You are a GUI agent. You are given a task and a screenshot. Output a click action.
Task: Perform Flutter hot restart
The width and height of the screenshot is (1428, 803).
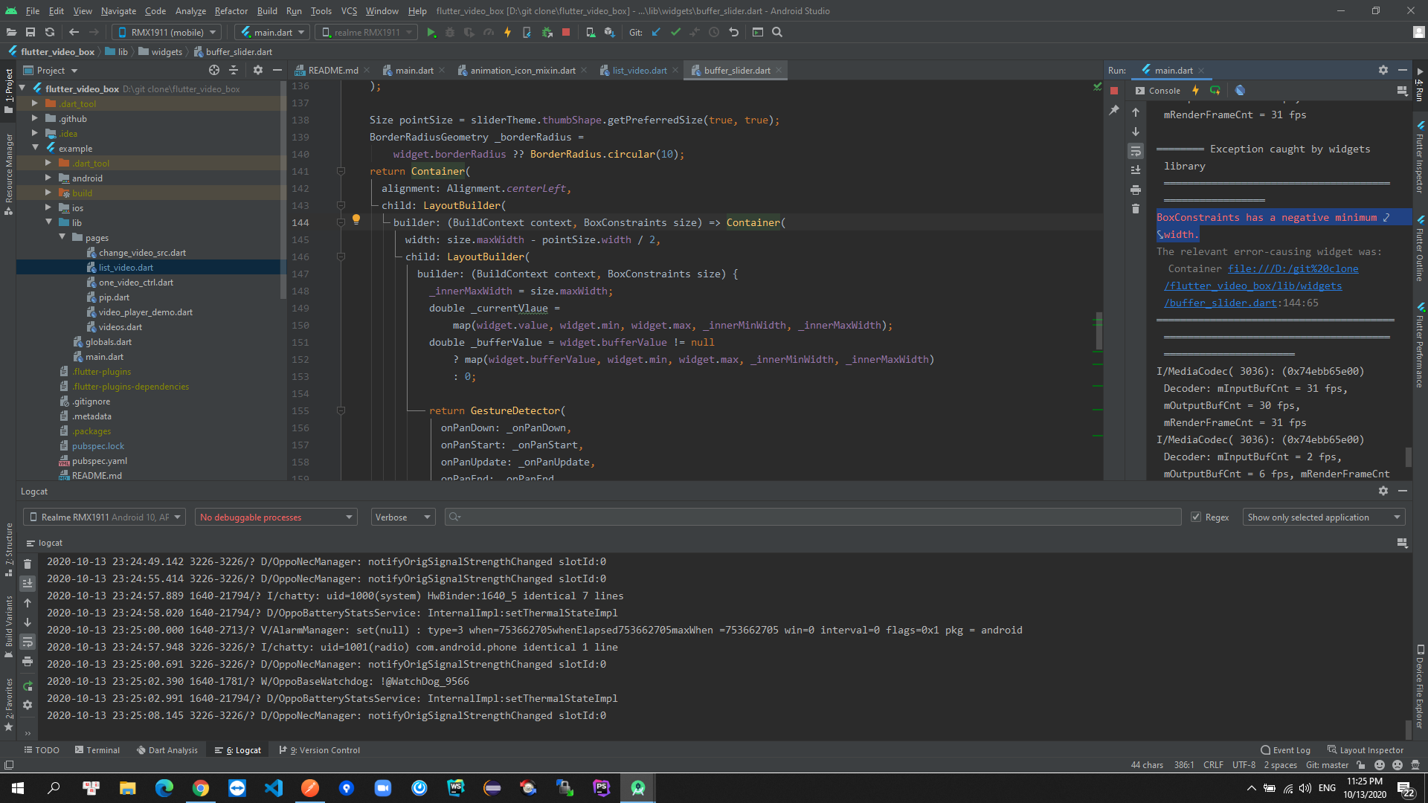pos(1215,90)
